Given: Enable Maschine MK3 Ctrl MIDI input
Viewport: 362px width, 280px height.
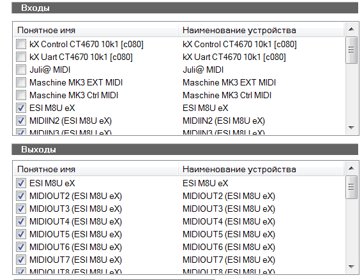Looking at the screenshot, I should tap(21, 95).
